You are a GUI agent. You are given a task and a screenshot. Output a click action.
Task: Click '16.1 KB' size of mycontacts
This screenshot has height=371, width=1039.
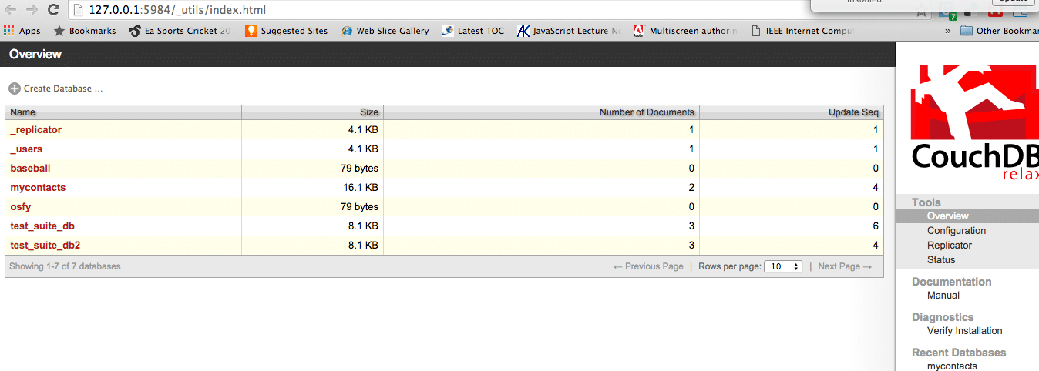pyautogui.click(x=363, y=188)
